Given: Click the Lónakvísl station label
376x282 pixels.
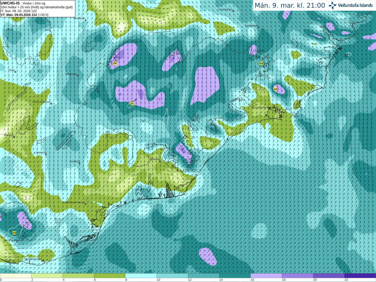Looking at the screenshot, I should (40, 152).
